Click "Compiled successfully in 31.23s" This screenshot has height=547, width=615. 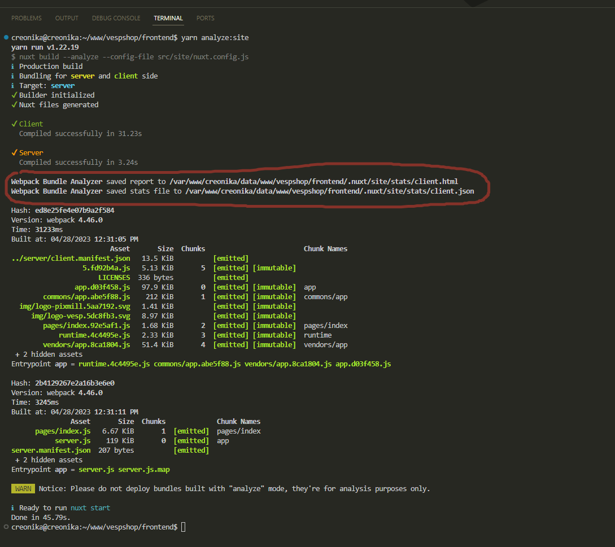coord(80,134)
